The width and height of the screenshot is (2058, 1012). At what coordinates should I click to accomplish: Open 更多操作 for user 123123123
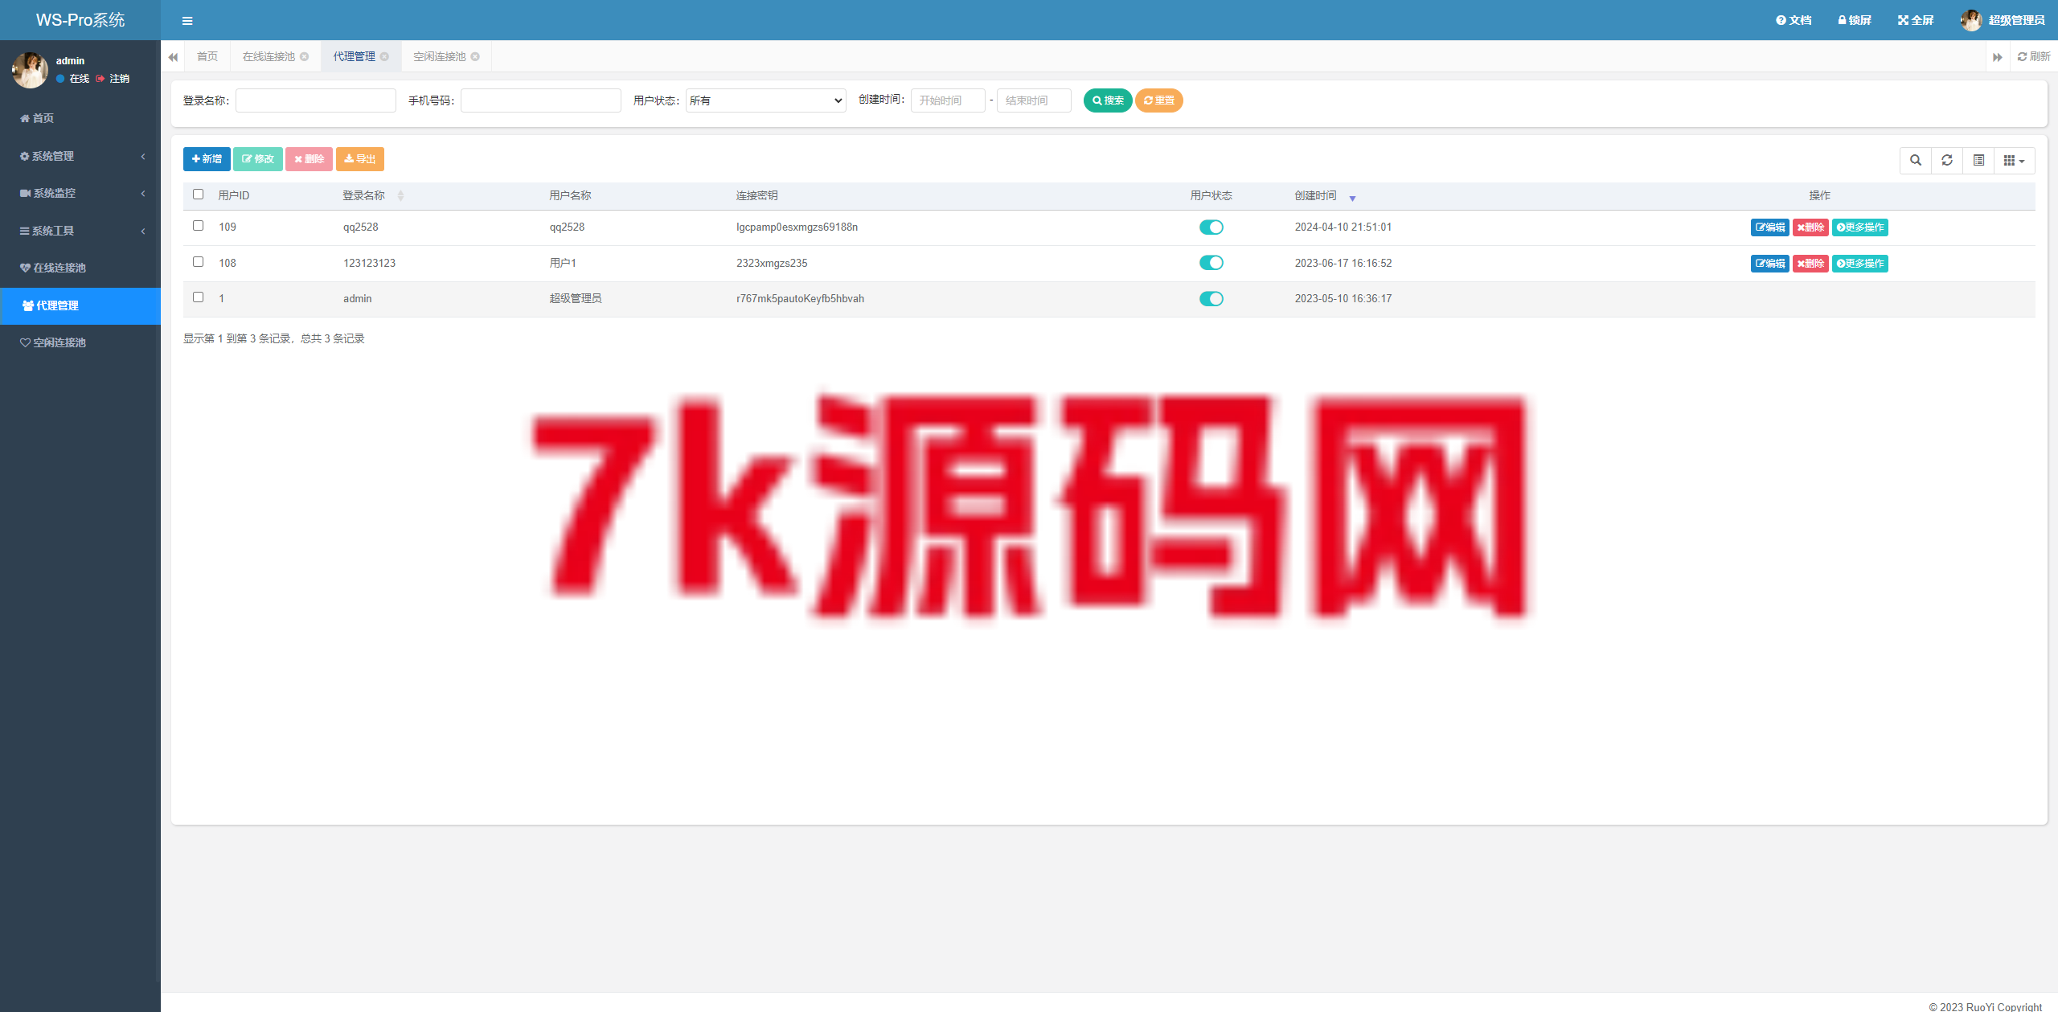1860,264
